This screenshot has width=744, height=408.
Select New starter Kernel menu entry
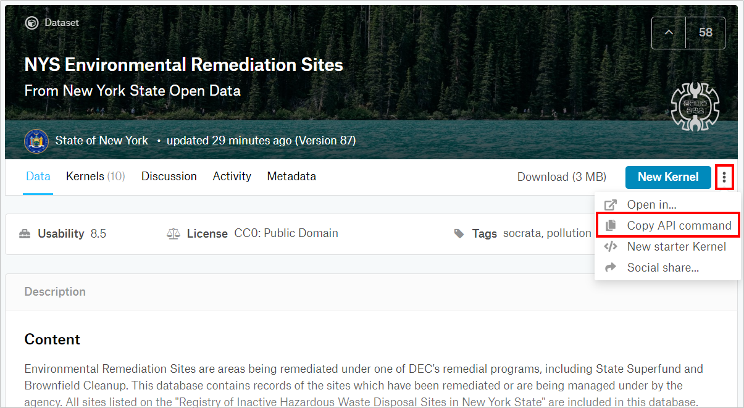(x=667, y=247)
